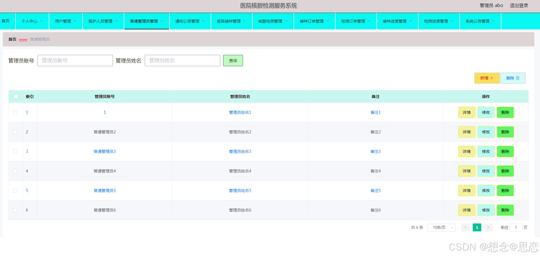The width and height of the screenshot is (540, 256).
Task: Click 删除 for 普通管理员6 row
Action: (505, 210)
